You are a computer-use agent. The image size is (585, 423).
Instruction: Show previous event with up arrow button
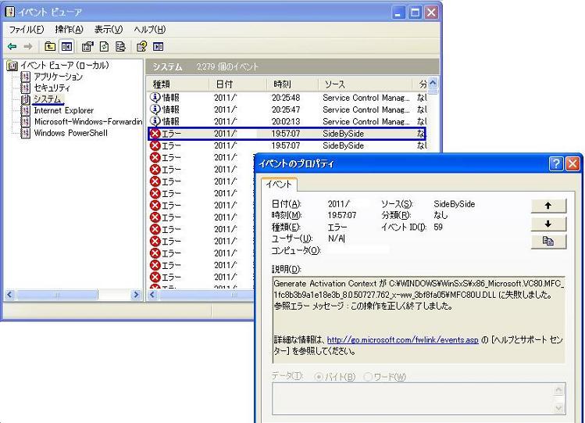point(548,206)
